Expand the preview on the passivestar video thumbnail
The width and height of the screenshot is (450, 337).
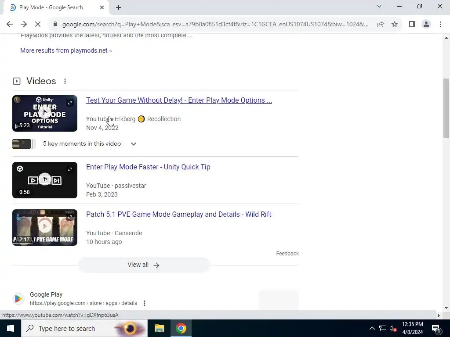70,169
